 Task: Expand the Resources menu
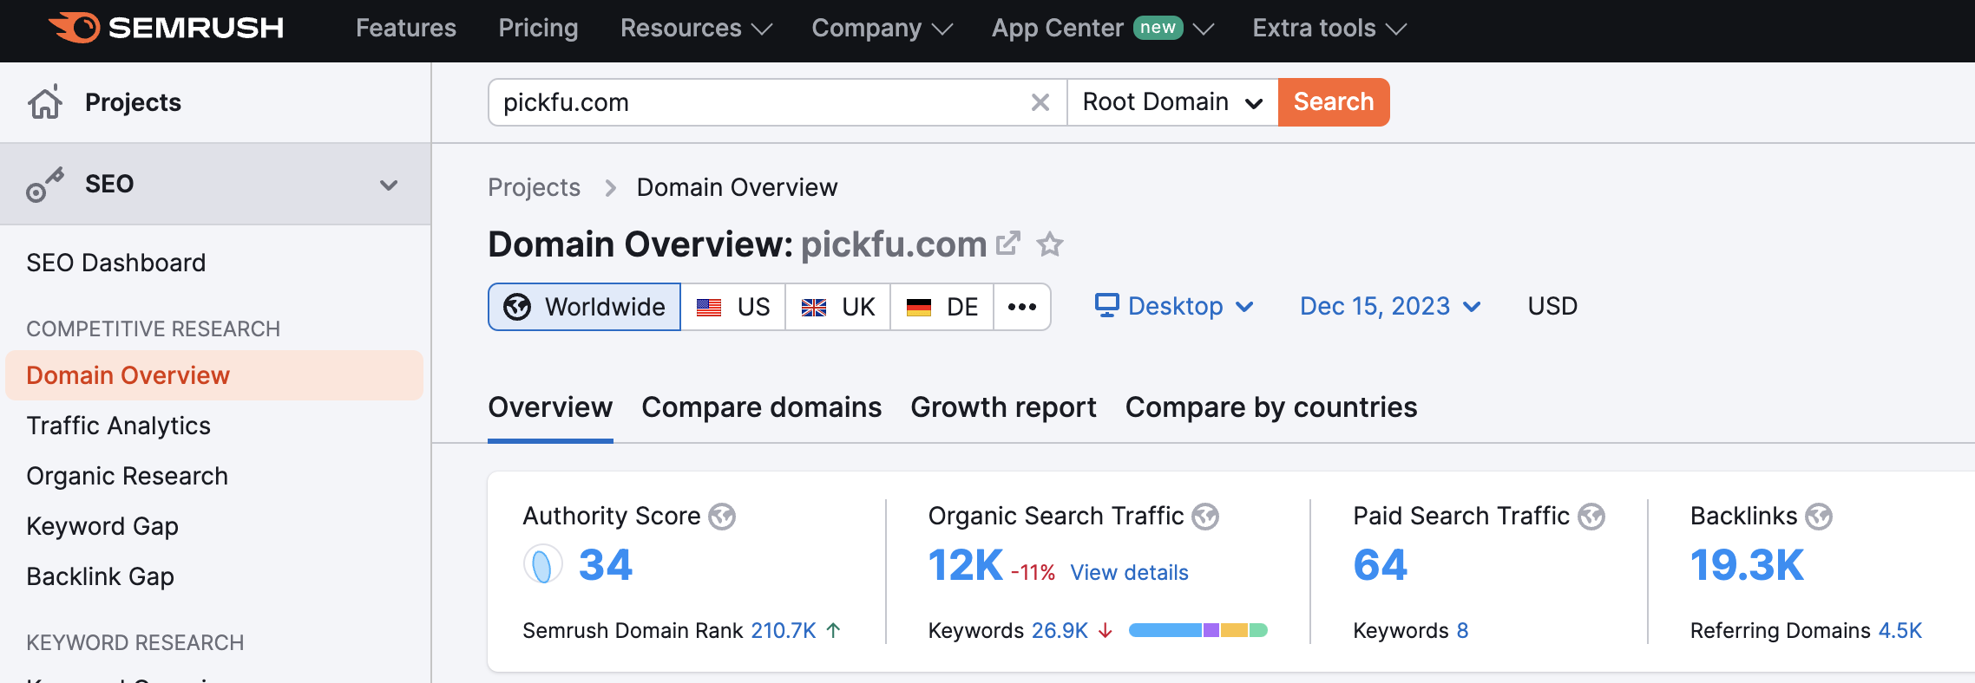696,28
